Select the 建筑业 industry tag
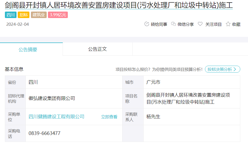The width and height of the screenshot is (248, 145). point(39,15)
